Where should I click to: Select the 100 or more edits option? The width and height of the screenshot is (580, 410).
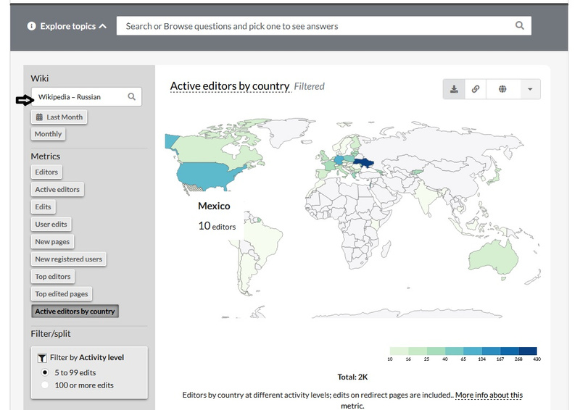tap(46, 385)
